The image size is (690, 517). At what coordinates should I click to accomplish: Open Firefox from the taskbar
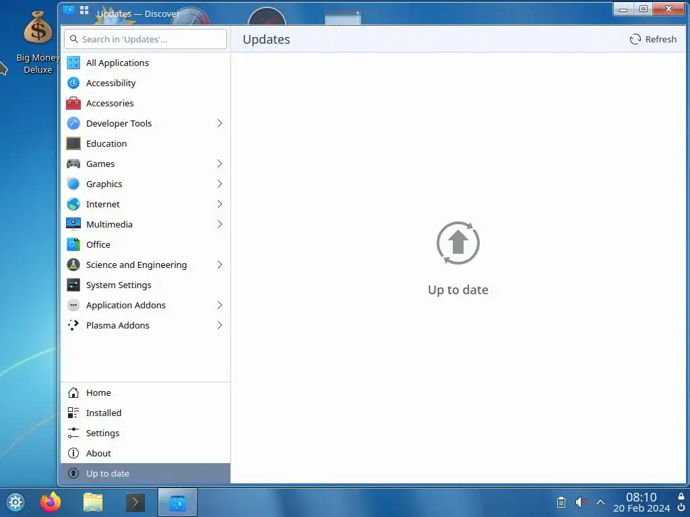pos(50,502)
